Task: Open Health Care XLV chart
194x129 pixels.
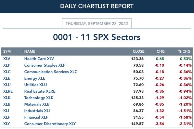Action: coord(39,59)
